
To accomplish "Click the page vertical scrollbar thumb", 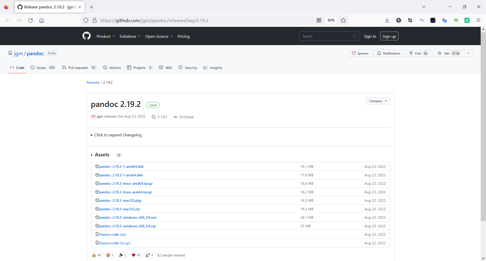I will (x=483, y=126).
